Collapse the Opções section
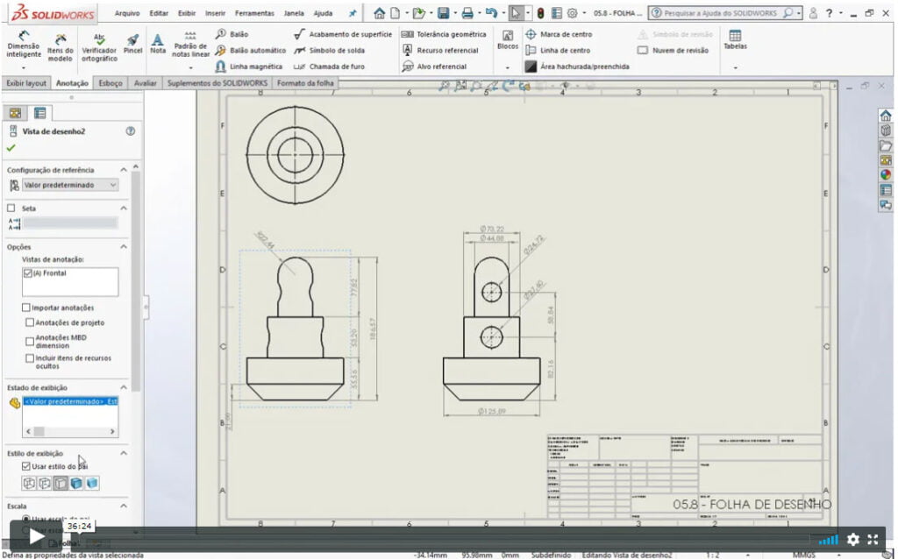The width and height of the screenshot is (898, 559). 124,247
